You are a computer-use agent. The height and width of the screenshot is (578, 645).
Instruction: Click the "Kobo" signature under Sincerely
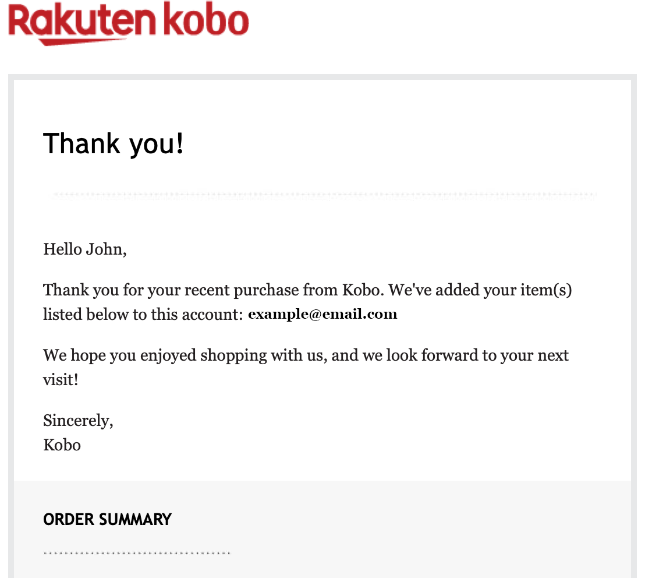[62, 445]
